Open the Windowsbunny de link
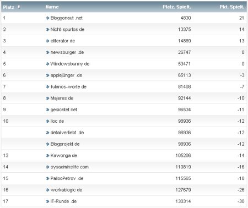248x208 pixels. [x=70, y=64]
